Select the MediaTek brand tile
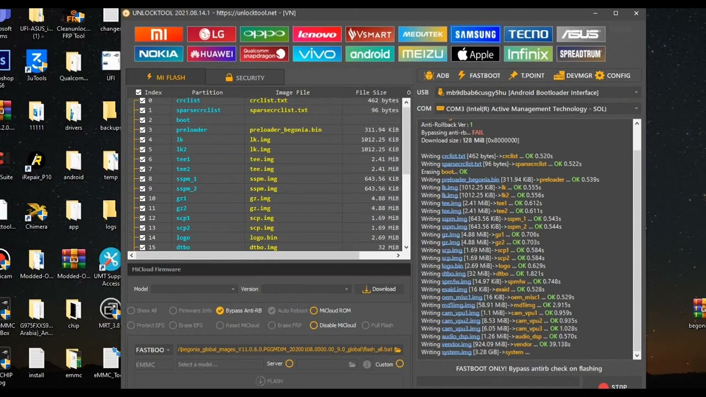Viewport: 706px width, 397px height. [x=422, y=34]
